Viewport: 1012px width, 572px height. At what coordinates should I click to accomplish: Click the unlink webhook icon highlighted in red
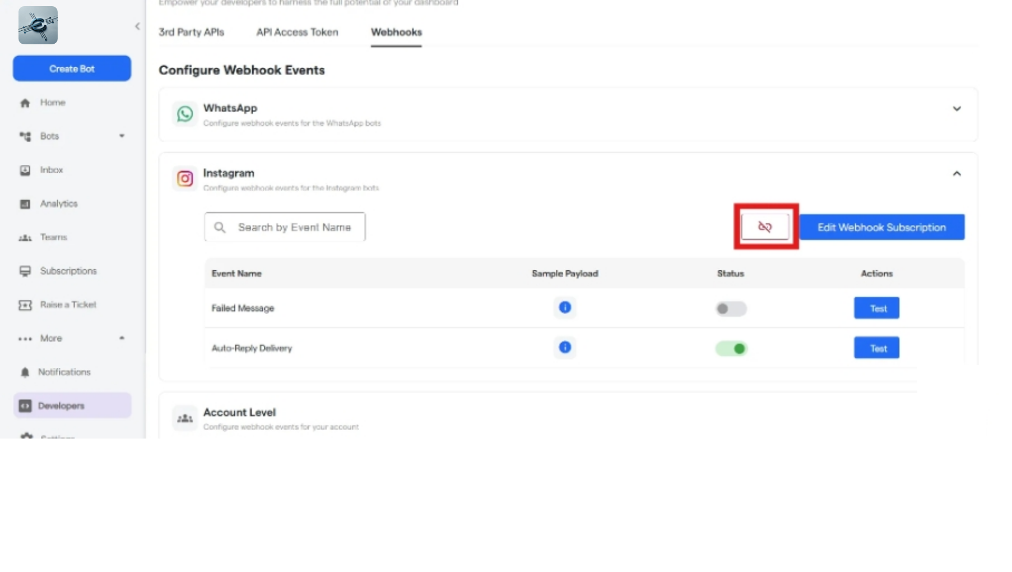[765, 227]
